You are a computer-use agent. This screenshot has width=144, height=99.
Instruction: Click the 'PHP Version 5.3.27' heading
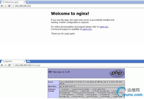(59, 72)
